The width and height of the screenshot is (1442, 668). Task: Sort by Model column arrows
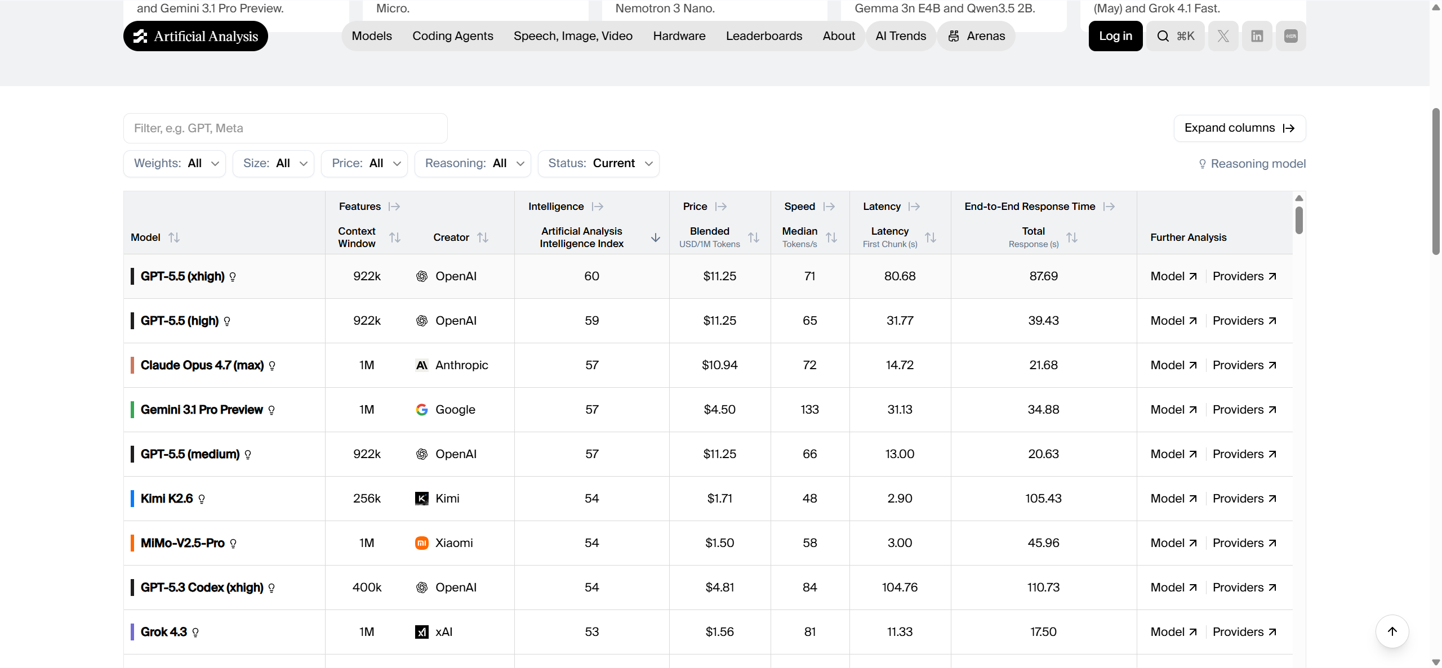(x=174, y=237)
